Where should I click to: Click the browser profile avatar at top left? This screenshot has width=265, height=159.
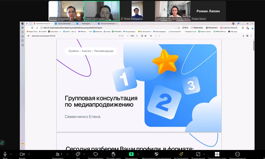coord(23,24)
